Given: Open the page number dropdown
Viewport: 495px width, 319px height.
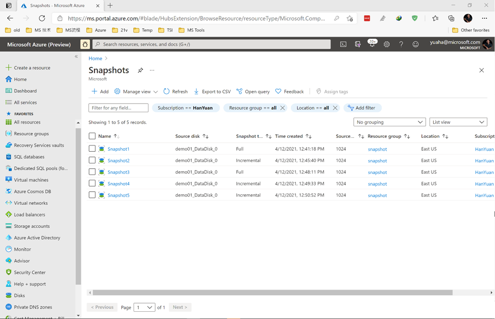Looking at the screenshot, I should coord(144,307).
